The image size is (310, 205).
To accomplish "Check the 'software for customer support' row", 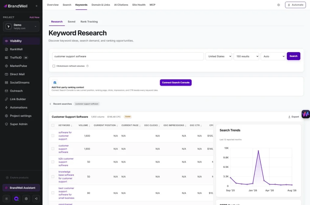I will click(x=53, y=136).
